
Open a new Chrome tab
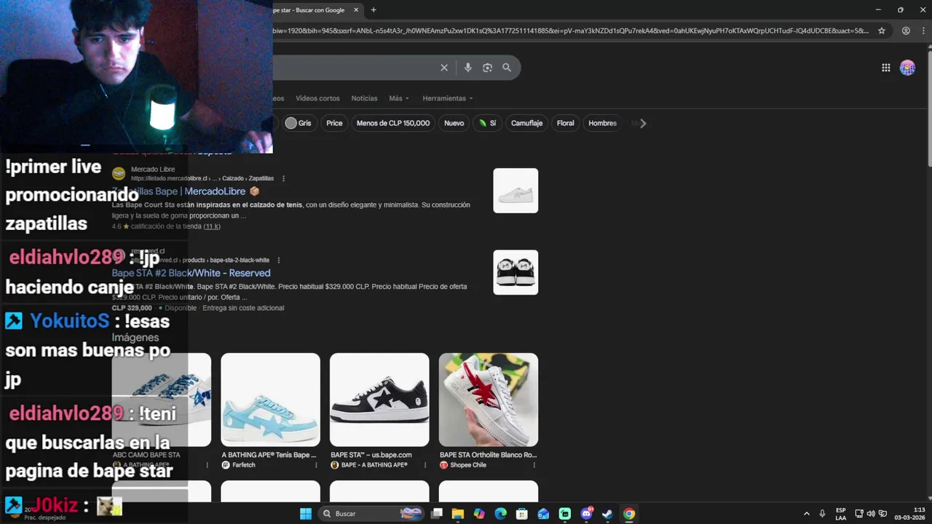pyautogui.click(x=374, y=10)
